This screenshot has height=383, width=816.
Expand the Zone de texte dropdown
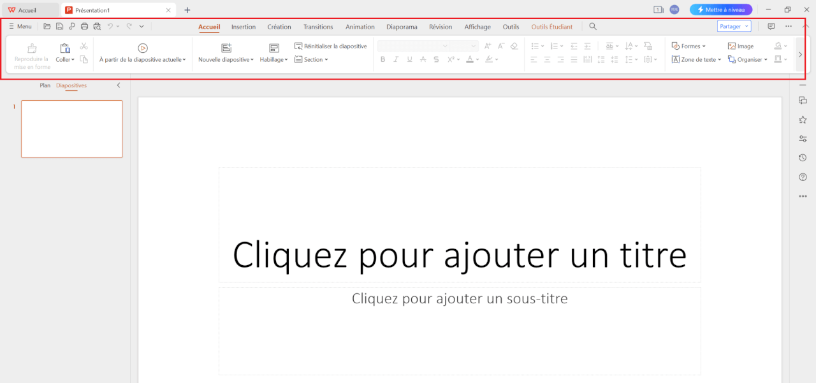pyautogui.click(x=696, y=59)
